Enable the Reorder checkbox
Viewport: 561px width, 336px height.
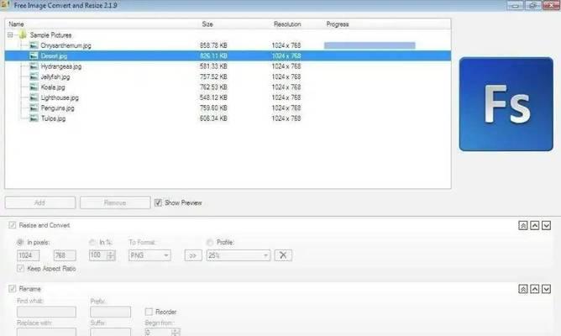(x=149, y=312)
